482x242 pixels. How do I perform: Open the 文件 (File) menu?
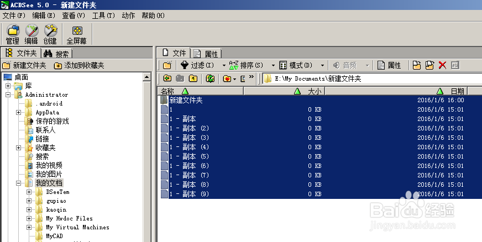point(14,15)
